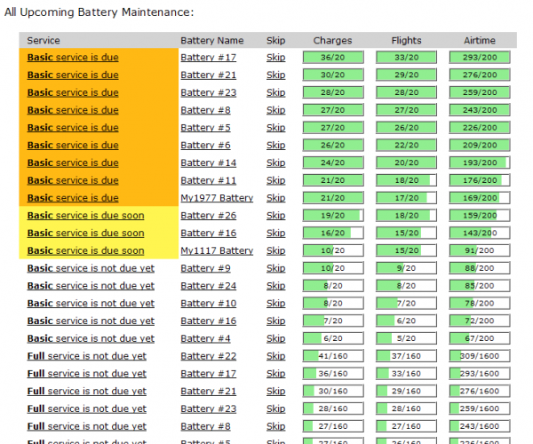The image size is (533, 444).
Task: Open Battery #23 name link in the Basic service due row
Action: point(209,92)
